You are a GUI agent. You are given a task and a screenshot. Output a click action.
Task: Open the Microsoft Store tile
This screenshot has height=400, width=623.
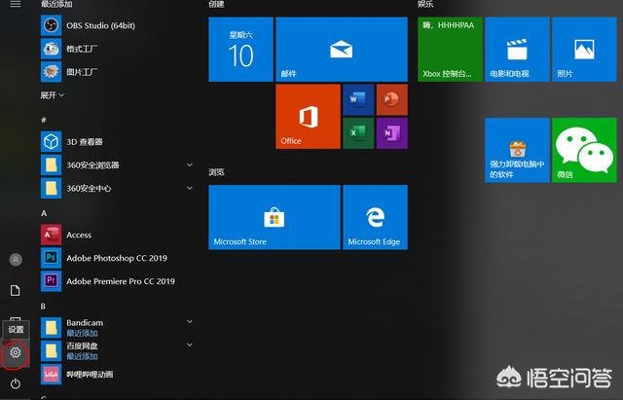tap(274, 217)
